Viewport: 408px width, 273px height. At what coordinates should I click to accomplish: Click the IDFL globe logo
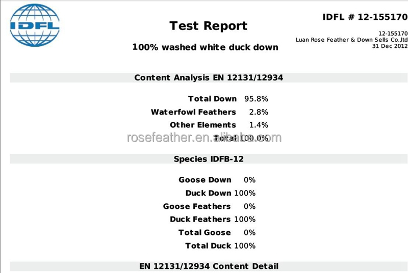tap(35, 25)
